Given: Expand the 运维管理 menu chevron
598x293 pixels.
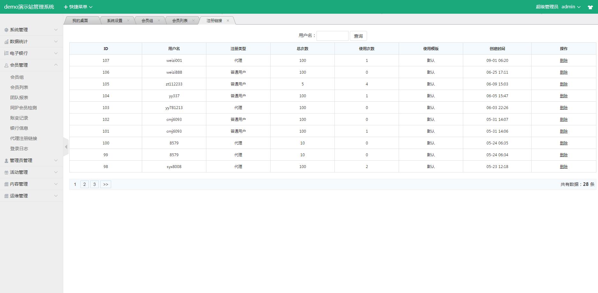Looking at the screenshot, I should pos(56,196).
